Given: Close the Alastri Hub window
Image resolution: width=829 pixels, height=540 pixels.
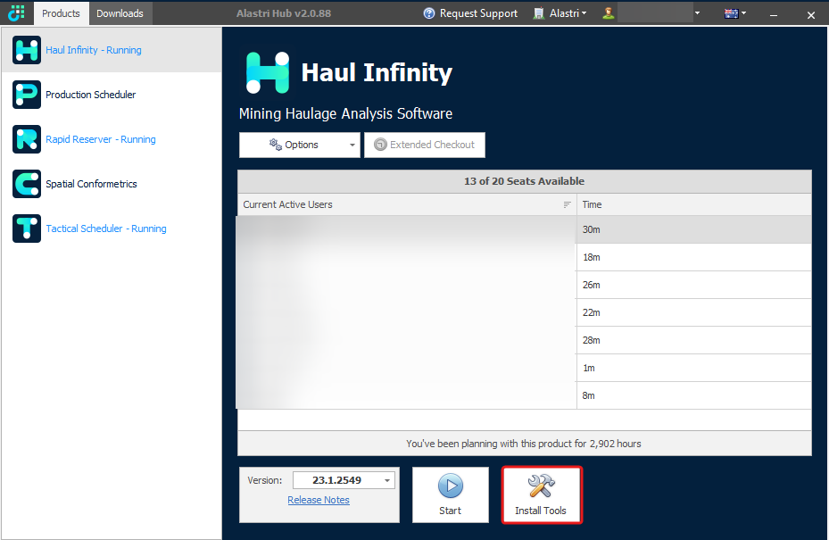Looking at the screenshot, I should point(811,15).
